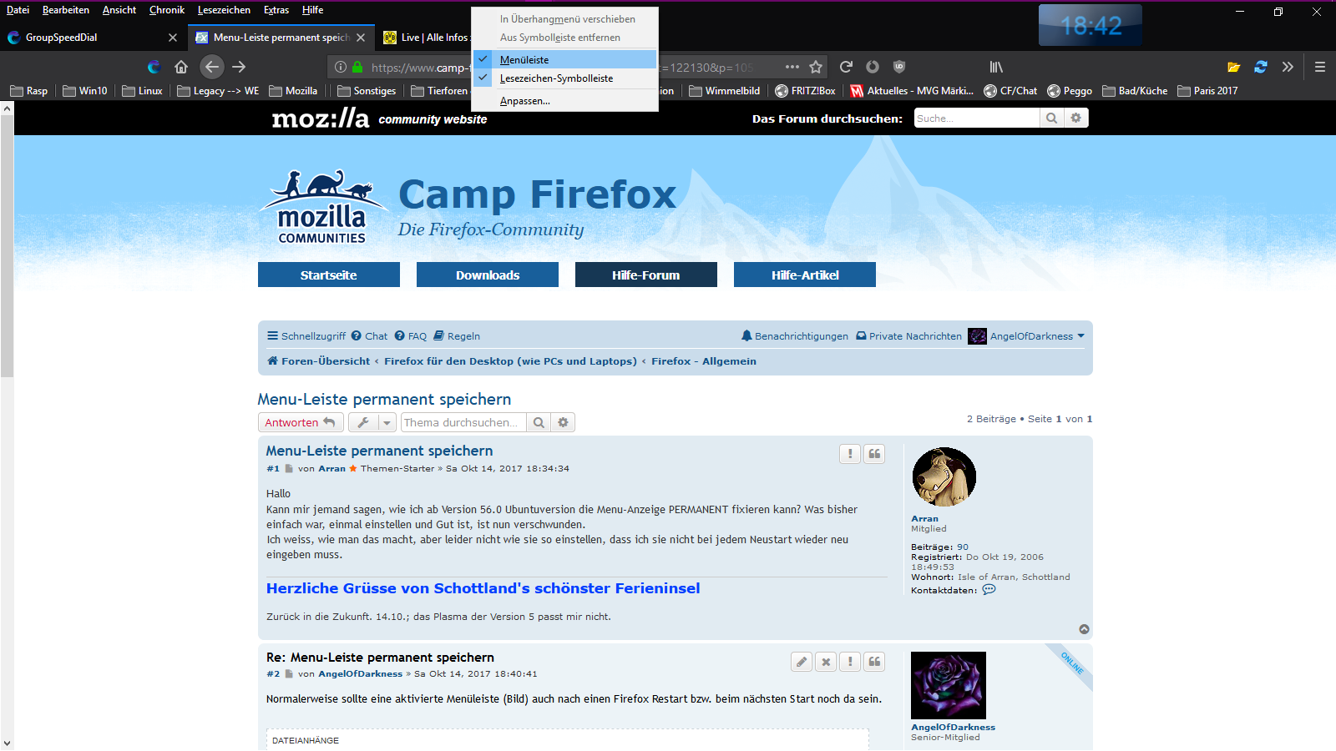Uncheck Menüleiste in the context menu
Screen dimensions: 1336x751
coord(564,59)
